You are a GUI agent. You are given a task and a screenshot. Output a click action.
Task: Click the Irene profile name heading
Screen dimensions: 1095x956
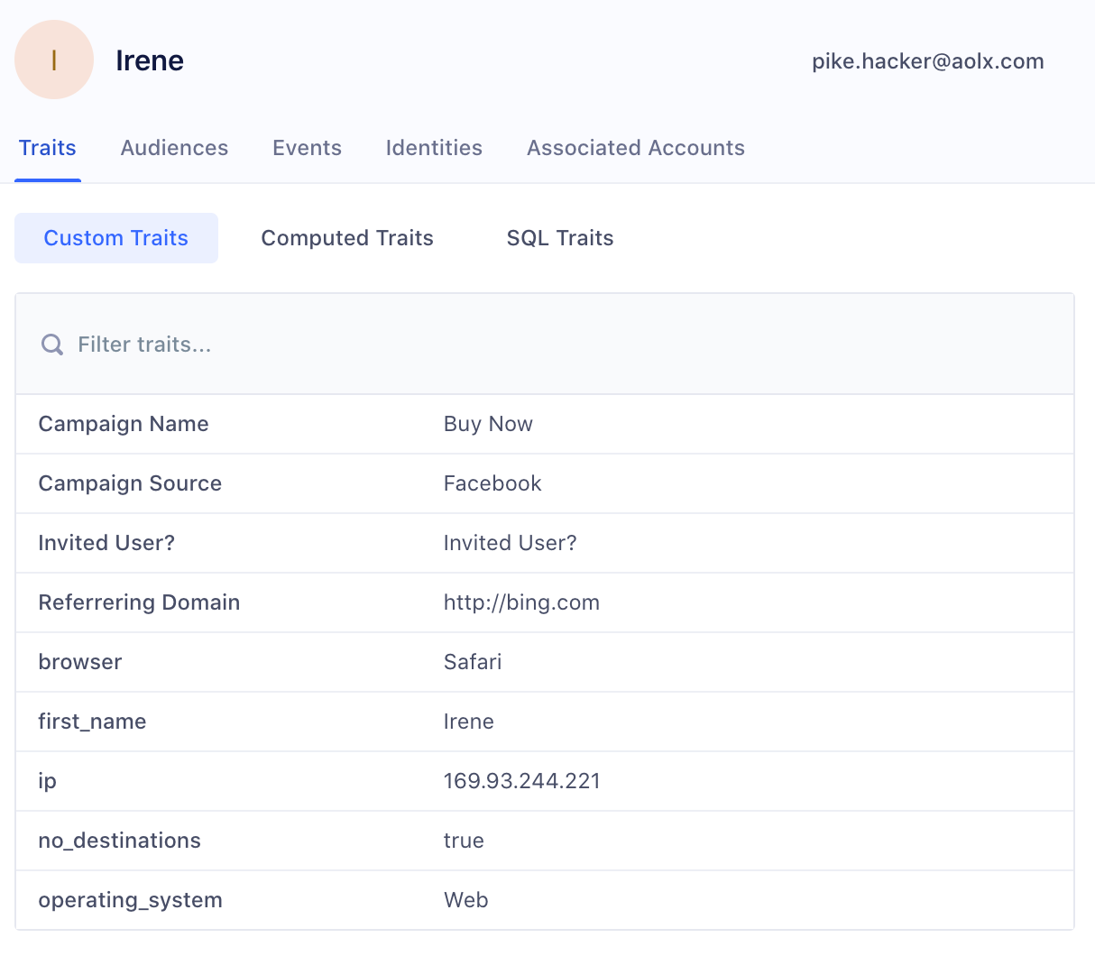[150, 60]
